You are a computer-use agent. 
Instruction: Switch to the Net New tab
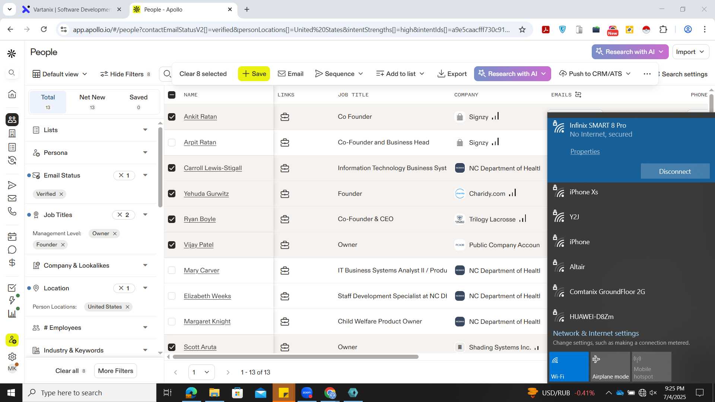click(92, 102)
